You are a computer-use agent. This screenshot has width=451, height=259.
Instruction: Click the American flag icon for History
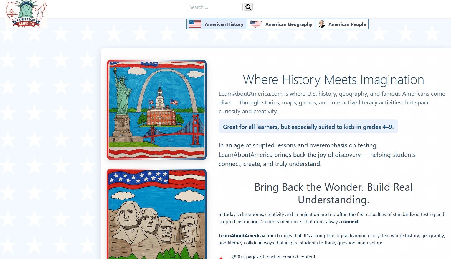tap(195, 24)
